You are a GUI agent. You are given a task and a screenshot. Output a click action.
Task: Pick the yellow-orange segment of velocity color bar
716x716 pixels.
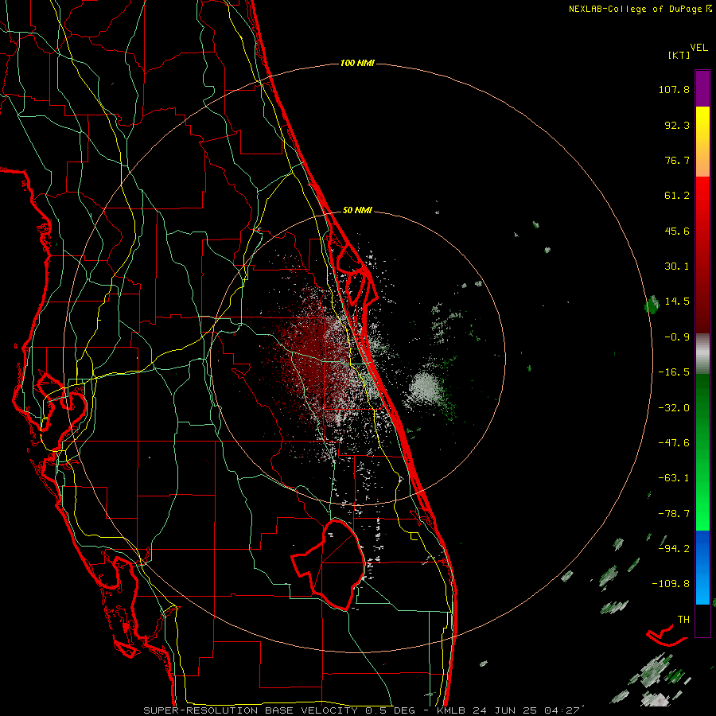tap(702, 142)
